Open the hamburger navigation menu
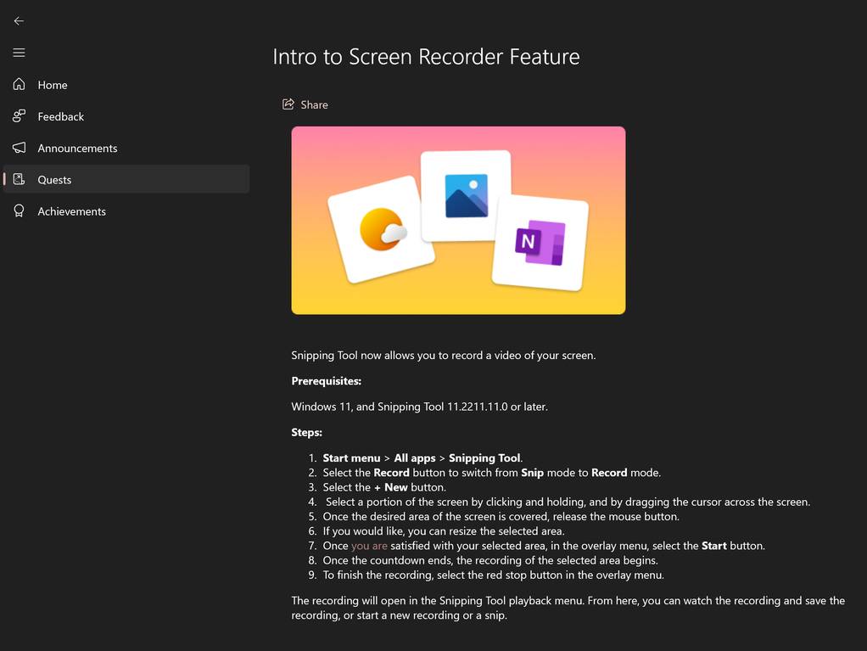 18,52
